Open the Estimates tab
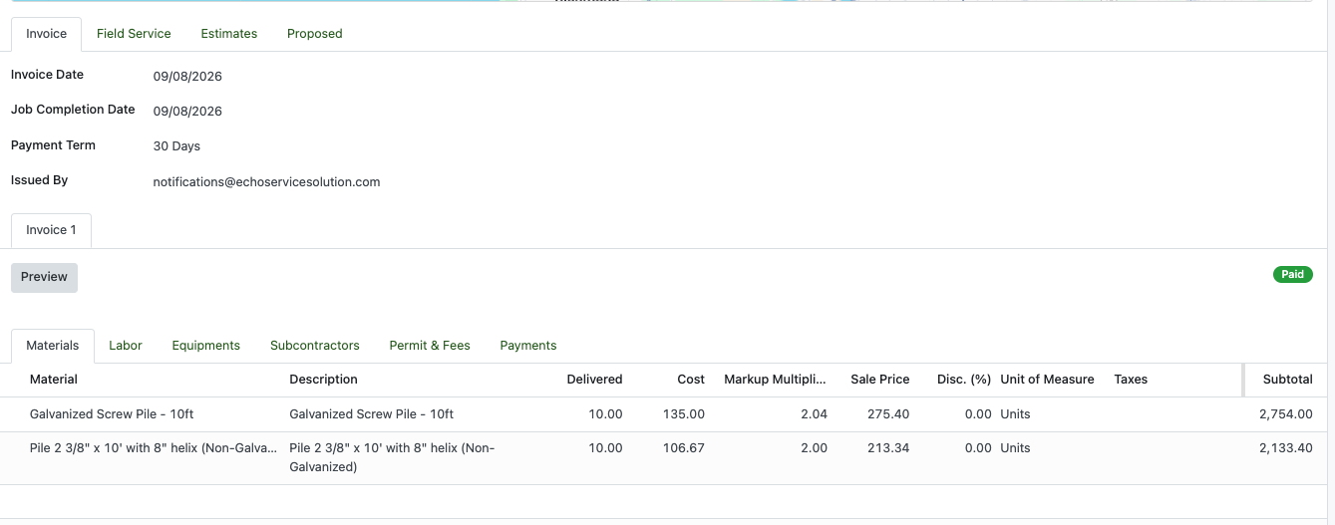This screenshot has height=525, width=1335. click(229, 34)
